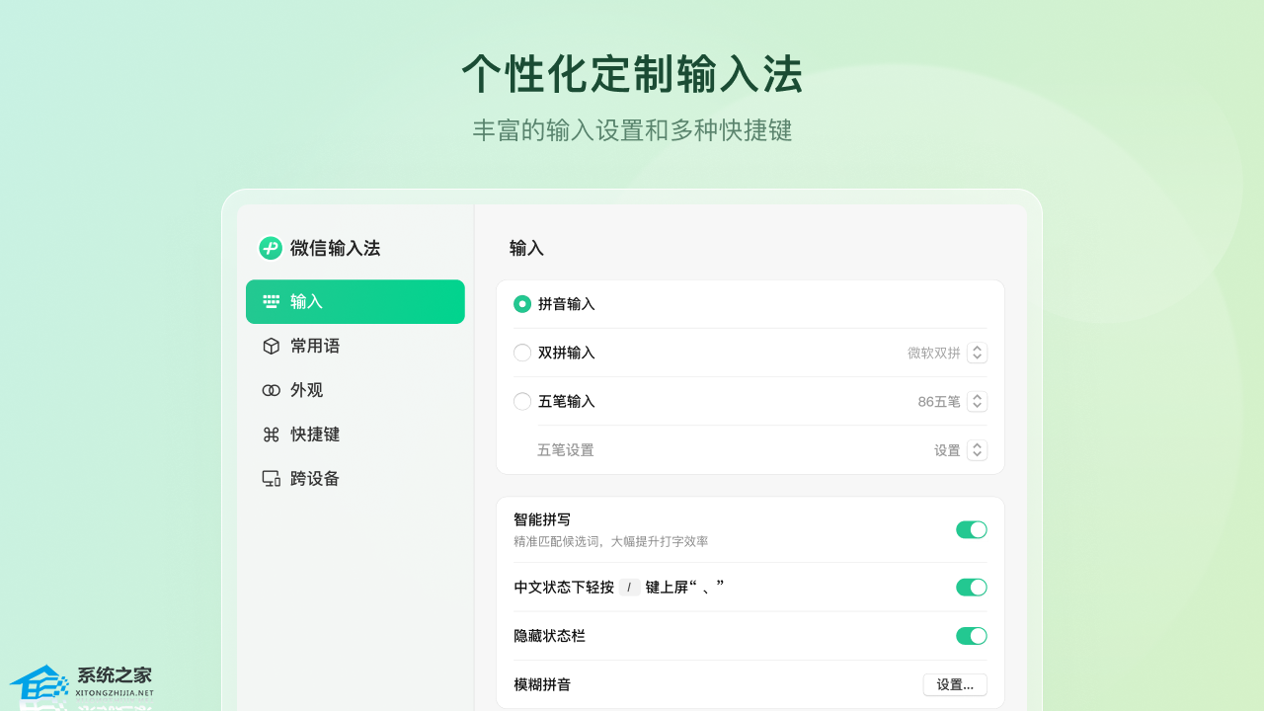Screen dimensions: 1264x711
Task: Click the overlapping circles icon beside 外观
Action: pos(271,390)
